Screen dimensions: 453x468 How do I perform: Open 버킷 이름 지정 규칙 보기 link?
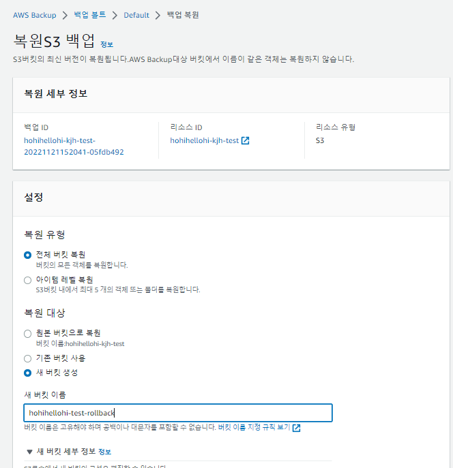coord(254,427)
